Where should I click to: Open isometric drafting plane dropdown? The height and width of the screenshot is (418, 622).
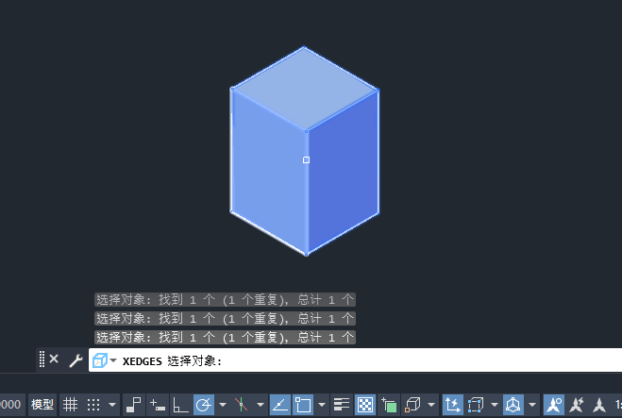[x=261, y=405]
